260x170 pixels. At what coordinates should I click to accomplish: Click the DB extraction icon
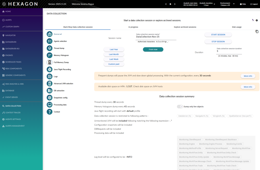[x=50, y=90]
